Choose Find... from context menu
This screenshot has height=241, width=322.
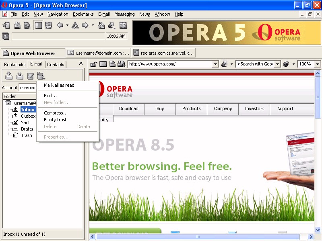[67, 96]
